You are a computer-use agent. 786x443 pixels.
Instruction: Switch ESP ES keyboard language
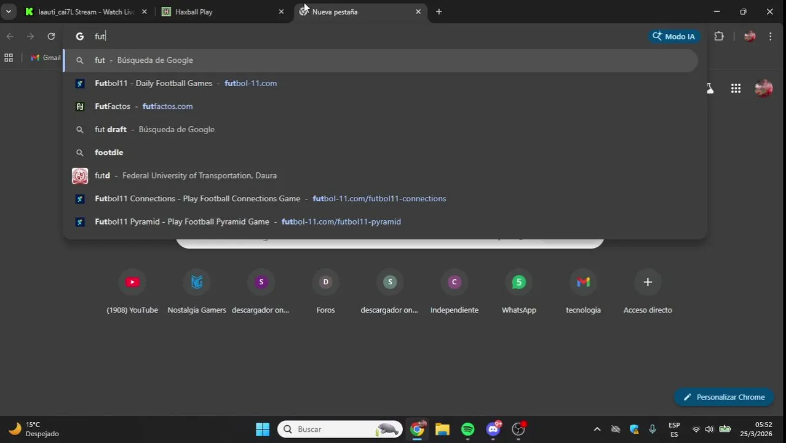click(674, 429)
